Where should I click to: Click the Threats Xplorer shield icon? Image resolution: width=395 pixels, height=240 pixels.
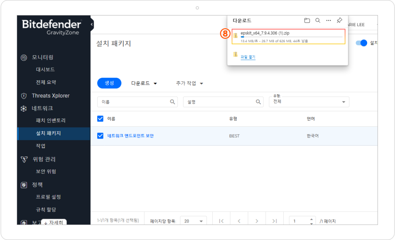point(24,96)
